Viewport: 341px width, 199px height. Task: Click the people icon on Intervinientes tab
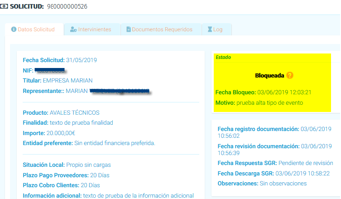tap(73, 29)
